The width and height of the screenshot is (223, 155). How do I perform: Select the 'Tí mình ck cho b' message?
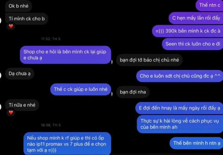point(27,19)
